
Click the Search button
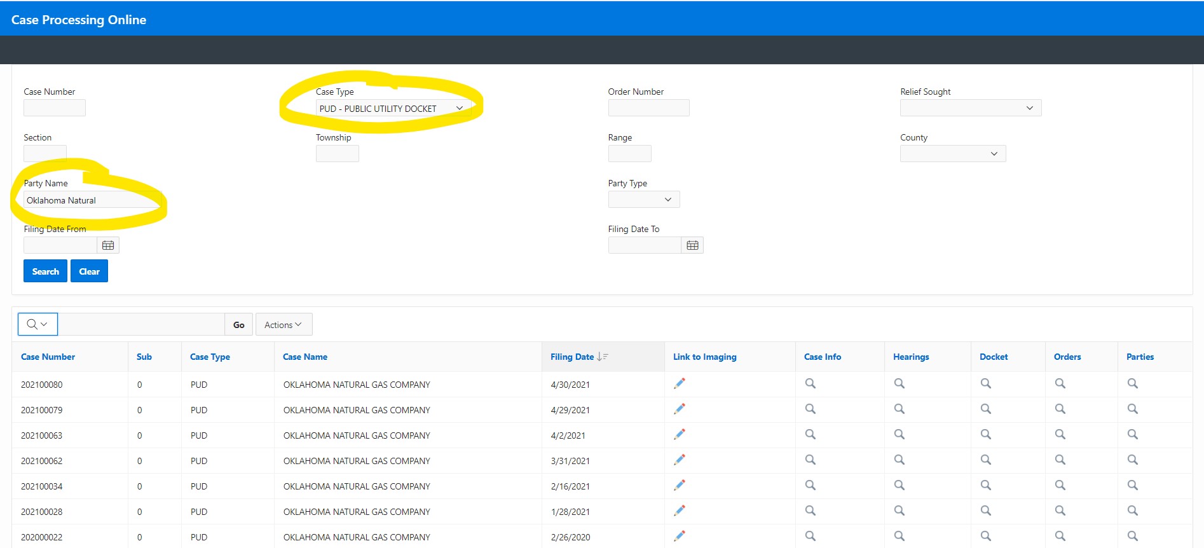45,271
